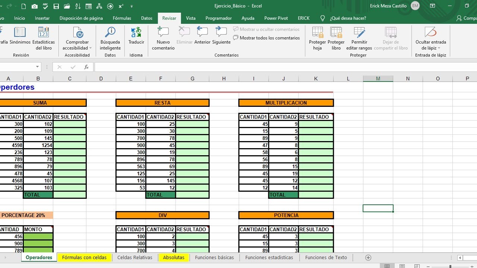Switch to Page Layout view in status bar

coord(402,266)
